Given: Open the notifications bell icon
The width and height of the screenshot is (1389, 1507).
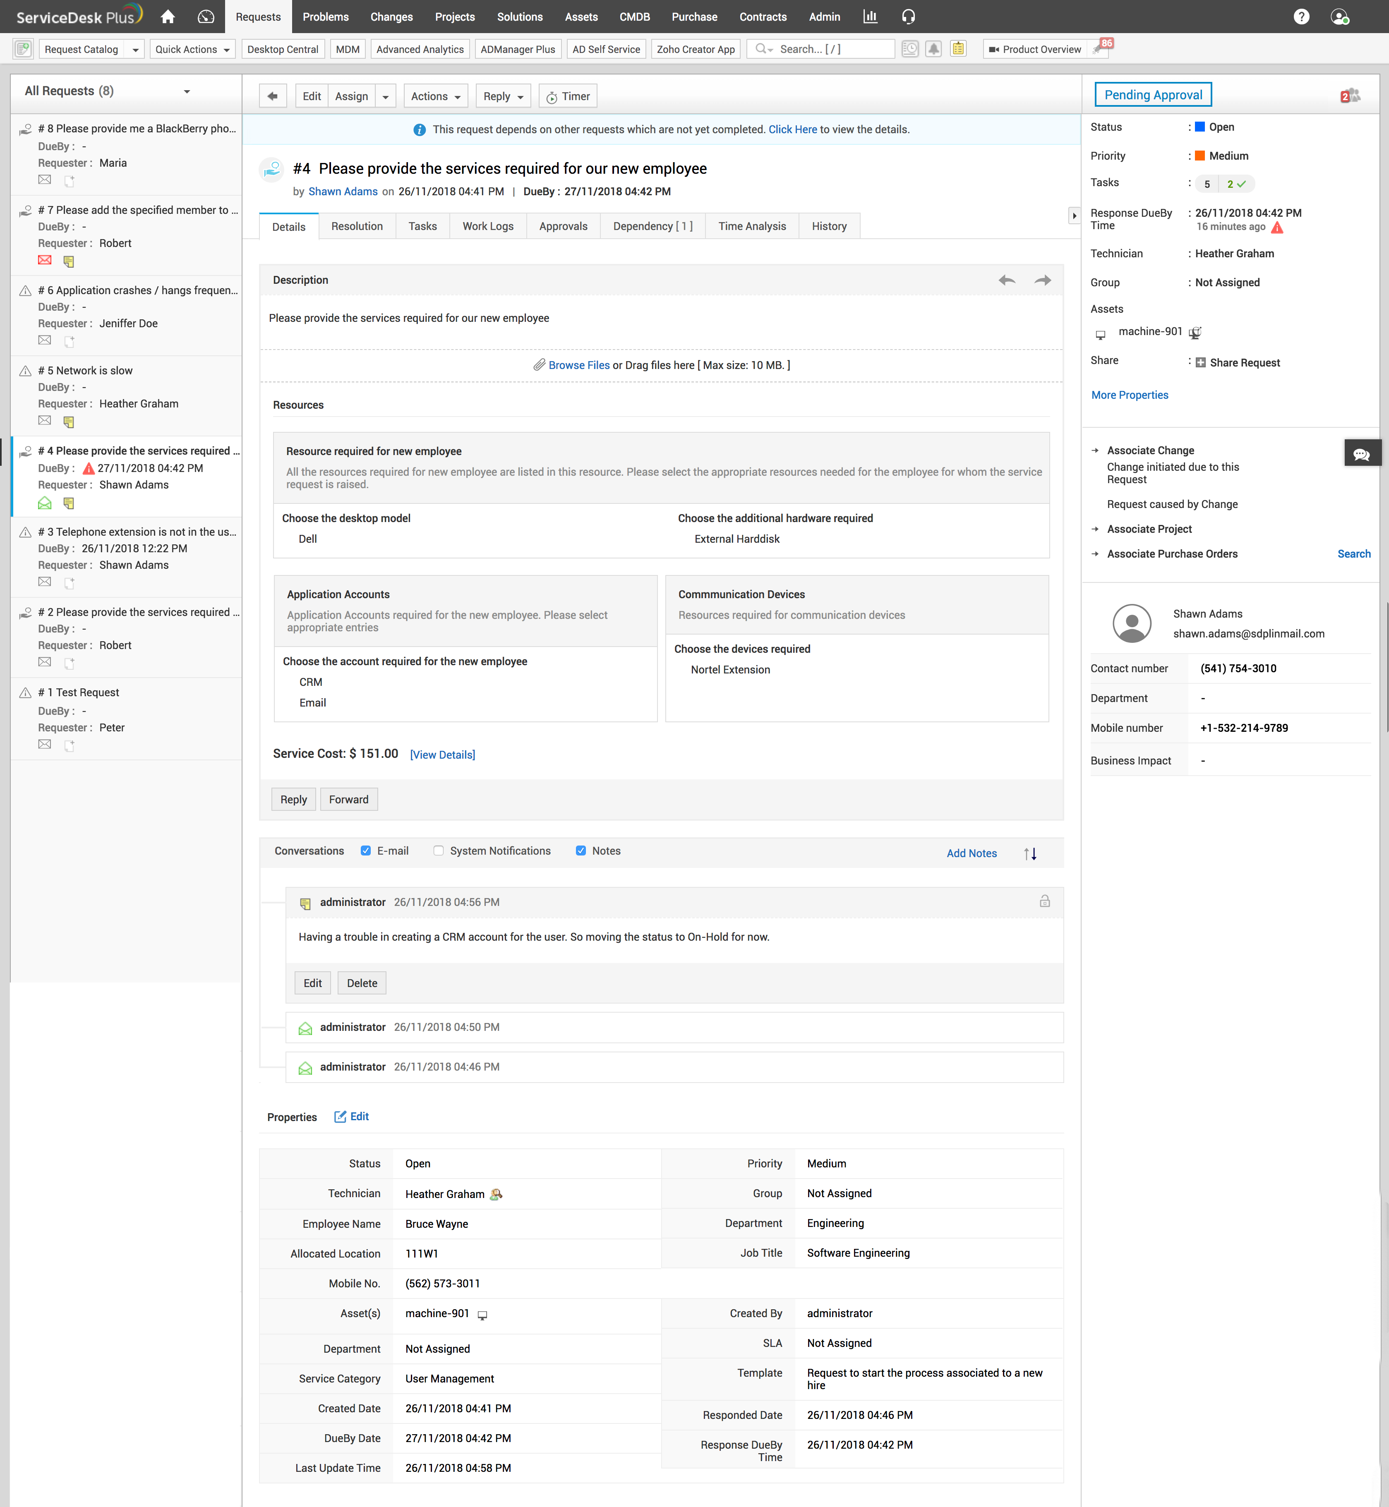Looking at the screenshot, I should pyautogui.click(x=933, y=49).
